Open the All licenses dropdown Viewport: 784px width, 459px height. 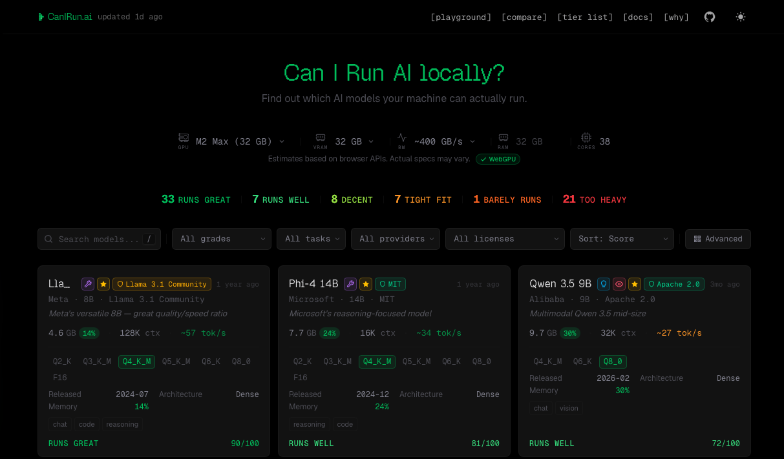pos(505,239)
